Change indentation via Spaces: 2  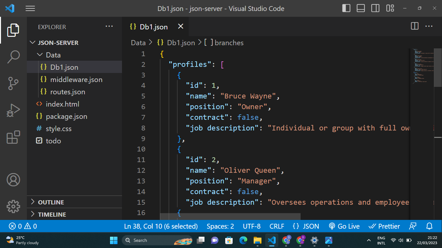pyautogui.click(x=220, y=226)
